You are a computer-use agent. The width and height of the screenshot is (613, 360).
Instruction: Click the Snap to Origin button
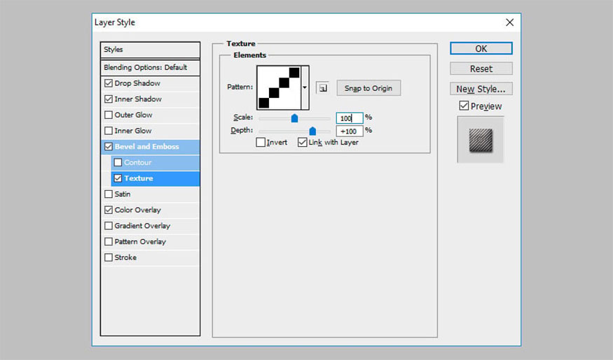[x=369, y=88]
